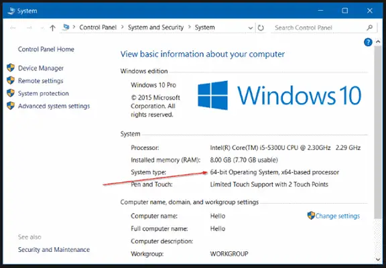386x268 pixels.
Task: Click the Intel Core i5-5300U processor value
Action: click(x=285, y=147)
